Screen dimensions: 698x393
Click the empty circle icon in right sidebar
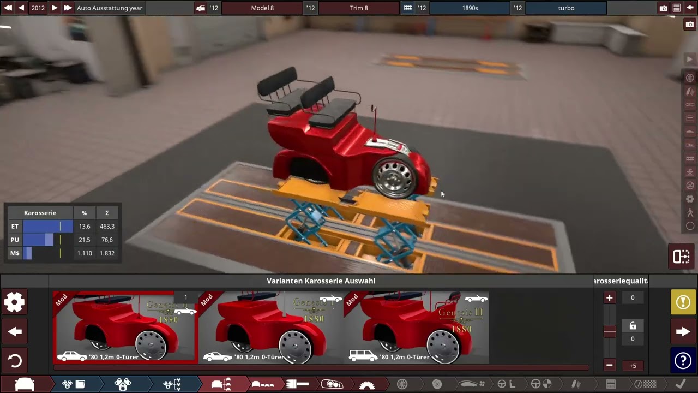click(x=690, y=226)
